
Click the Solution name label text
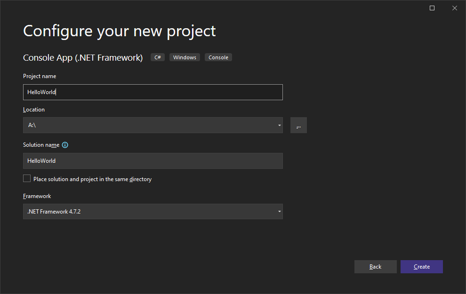[x=41, y=145]
